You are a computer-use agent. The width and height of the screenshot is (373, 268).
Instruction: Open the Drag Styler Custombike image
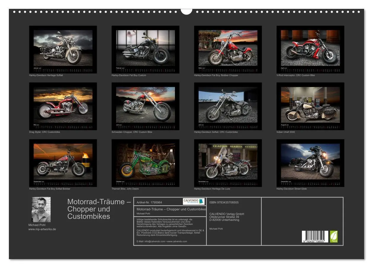tap(63, 106)
